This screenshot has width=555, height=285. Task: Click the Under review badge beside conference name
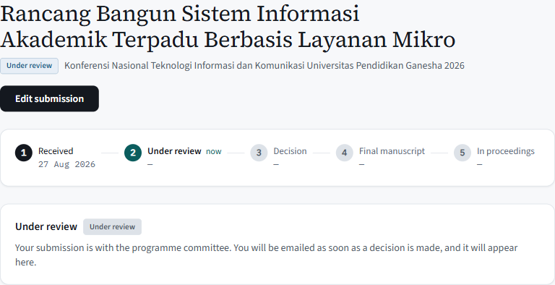(29, 66)
